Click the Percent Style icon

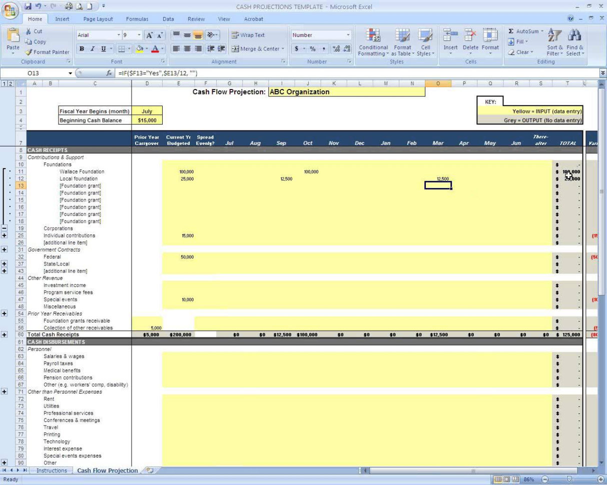click(x=313, y=49)
